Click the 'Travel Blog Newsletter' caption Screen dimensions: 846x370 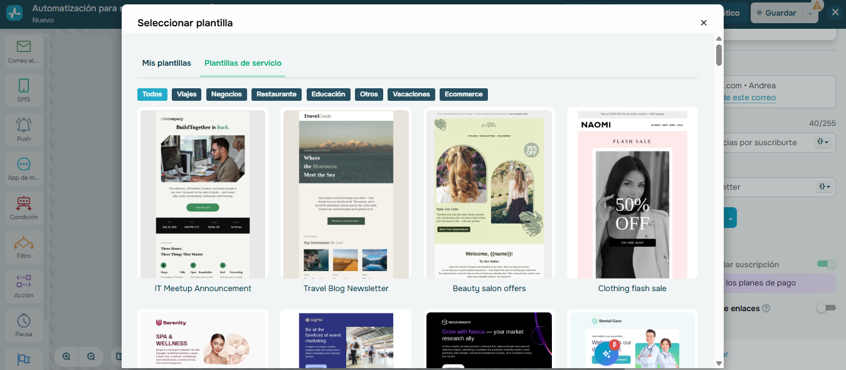tap(346, 289)
